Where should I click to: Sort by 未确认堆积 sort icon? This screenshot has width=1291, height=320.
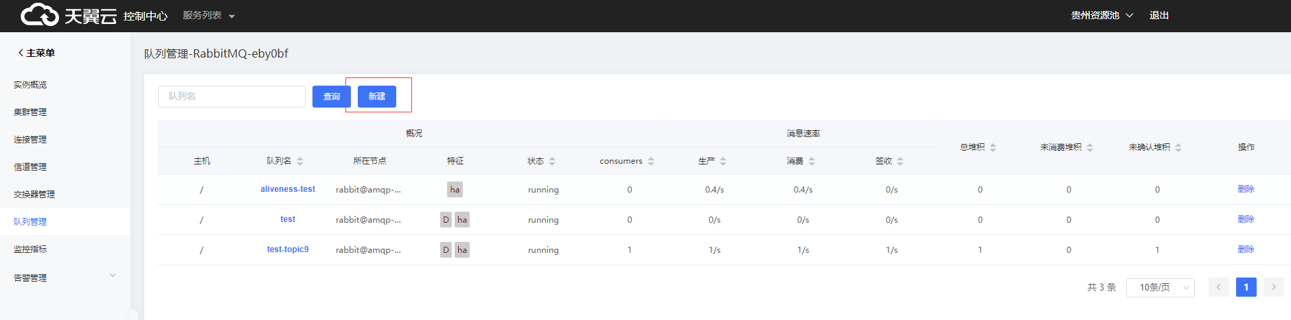click(x=1178, y=147)
